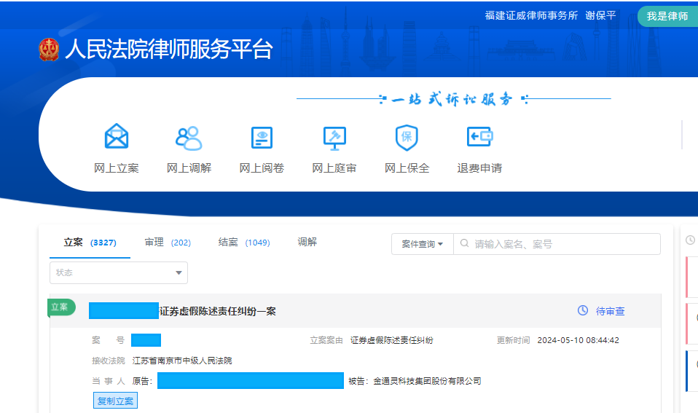This screenshot has height=413, width=698.
Task: Click the green 立案 tag
Action: point(61,307)
